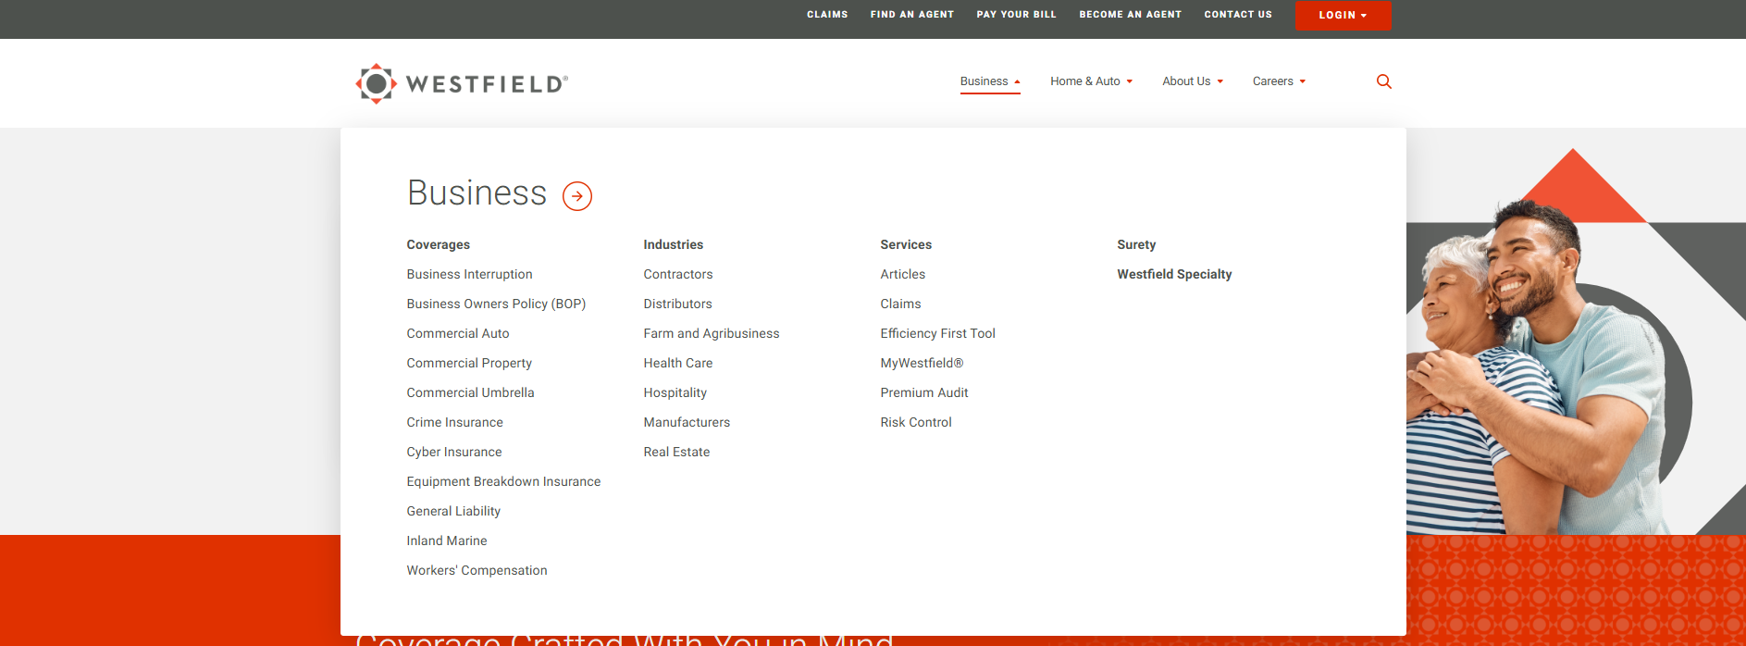1746x646 pixels.
Task: Select Workers' Compensation coverage
Action: coord(477,570)
